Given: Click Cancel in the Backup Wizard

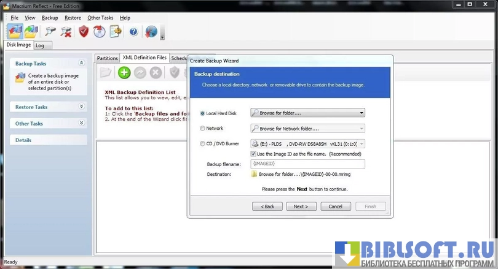Looking at the screenshot, I should click(x=335, y=206).
